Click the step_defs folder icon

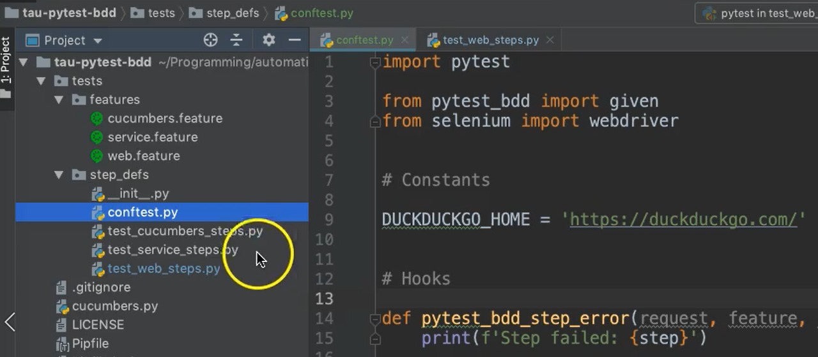79,175
